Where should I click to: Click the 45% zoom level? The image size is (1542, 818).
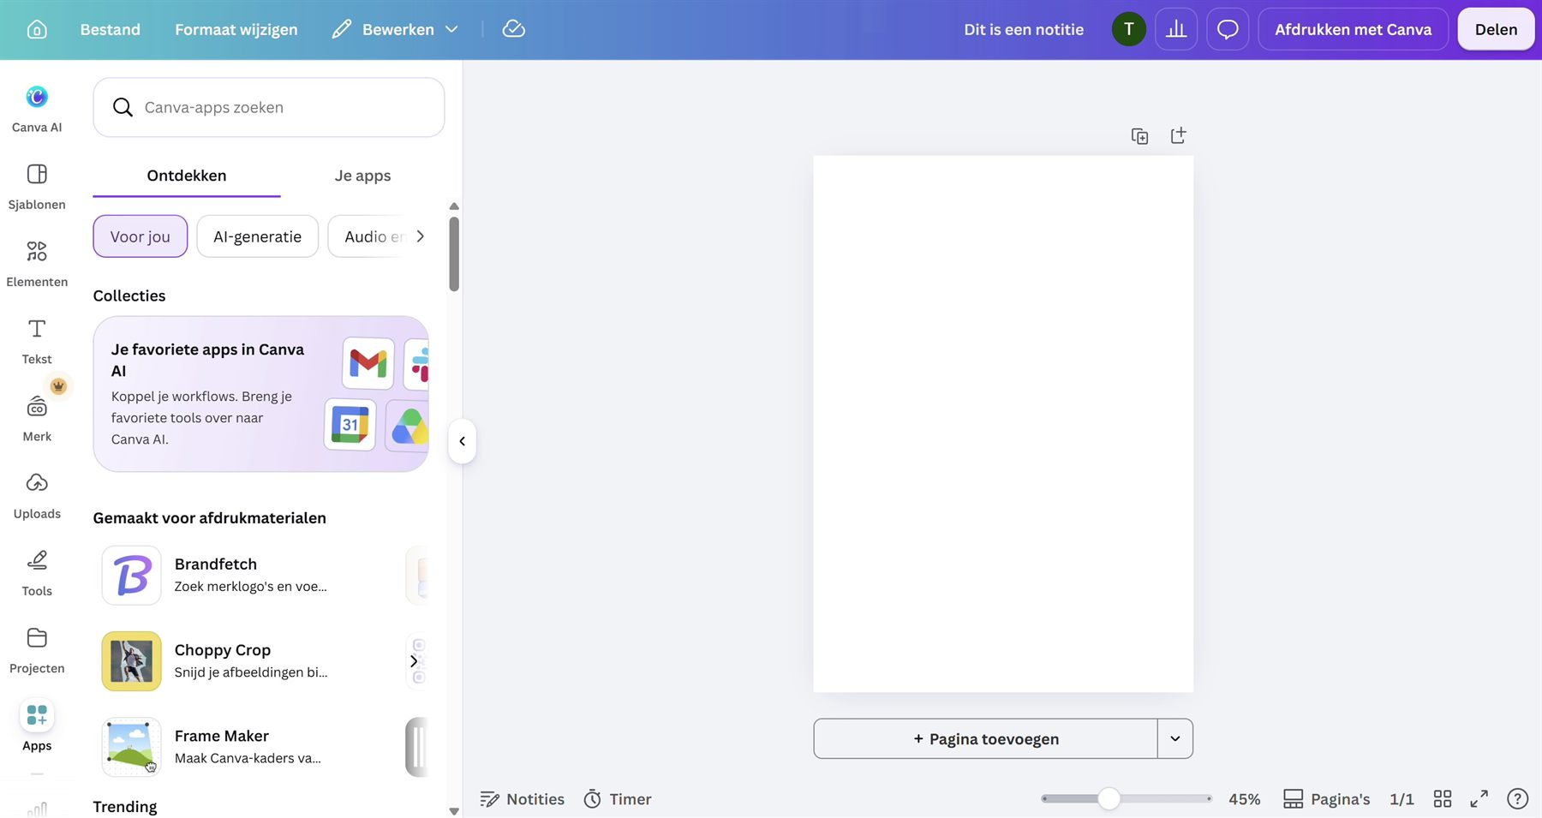(x=1244, y=799)
